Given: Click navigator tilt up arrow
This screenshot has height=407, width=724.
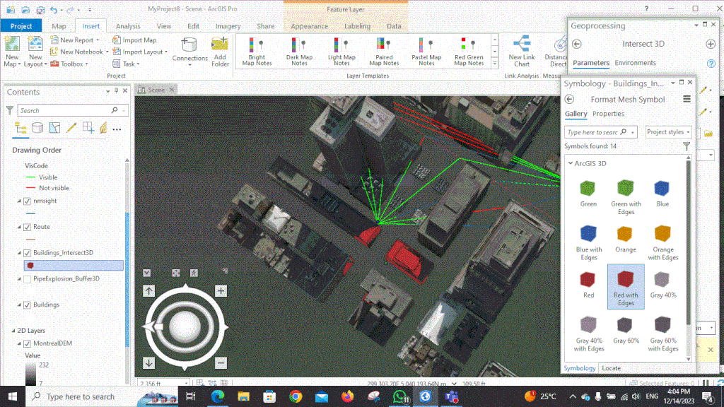Looking at the screenshot, I should [x=148, y=290].
